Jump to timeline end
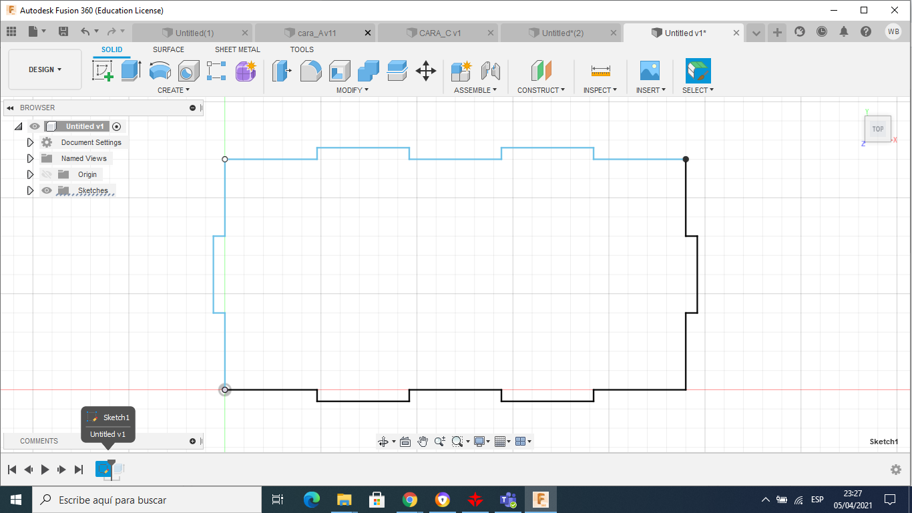This screenshot has height=513, width=912. click(79, 470)
